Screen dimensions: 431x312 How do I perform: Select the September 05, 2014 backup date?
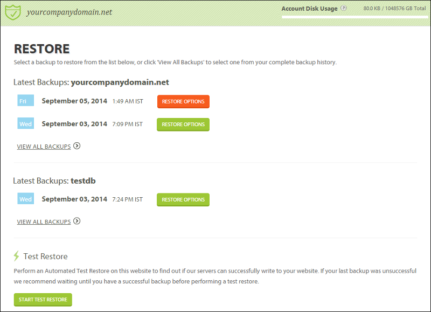pyautogui.click(x=74, y=101)
